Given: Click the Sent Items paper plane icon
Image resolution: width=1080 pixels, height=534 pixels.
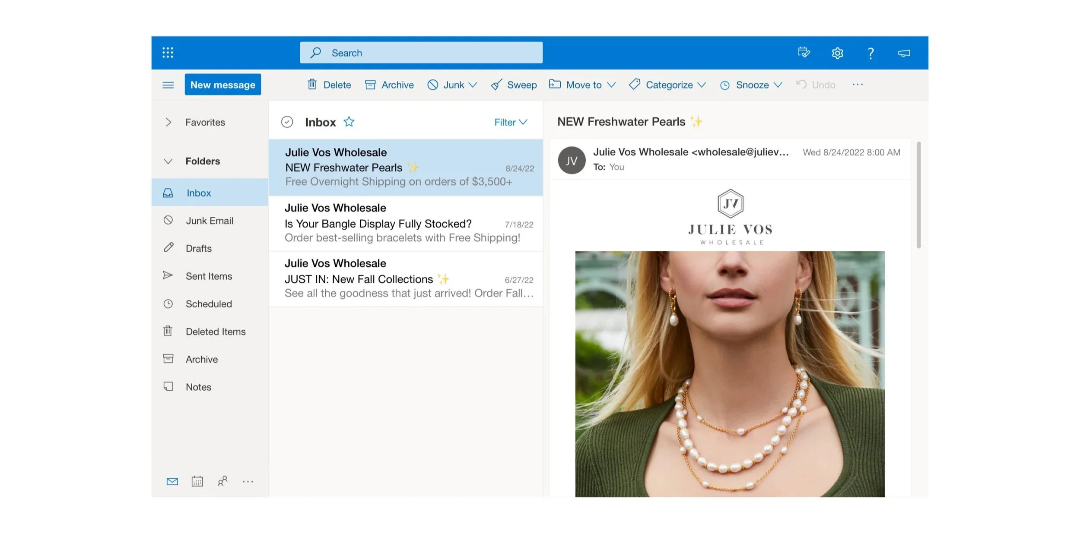Looking at the screenshot, I should pyautogui.click(x=168, y=275).
